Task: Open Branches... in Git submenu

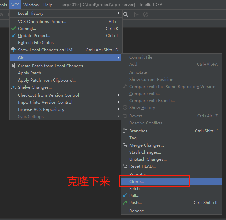Action: pyautogui.click(x=171, y=131)
